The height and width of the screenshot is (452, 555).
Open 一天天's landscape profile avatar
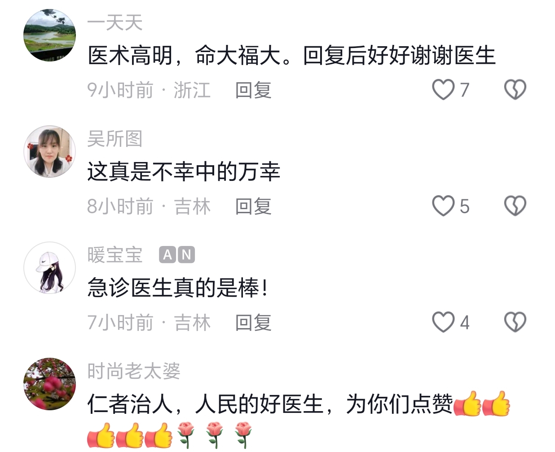[49, 35]
